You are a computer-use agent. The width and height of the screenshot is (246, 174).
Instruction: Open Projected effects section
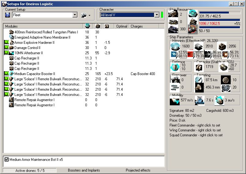click(138, 170)
